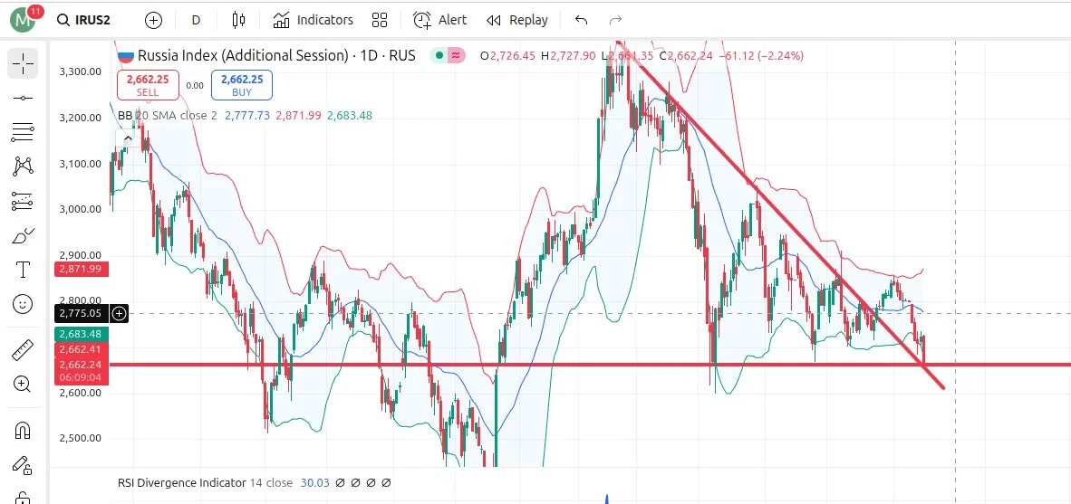Open the emoji icons tool
Screen dimensions: 1071x504
[24, 304]
